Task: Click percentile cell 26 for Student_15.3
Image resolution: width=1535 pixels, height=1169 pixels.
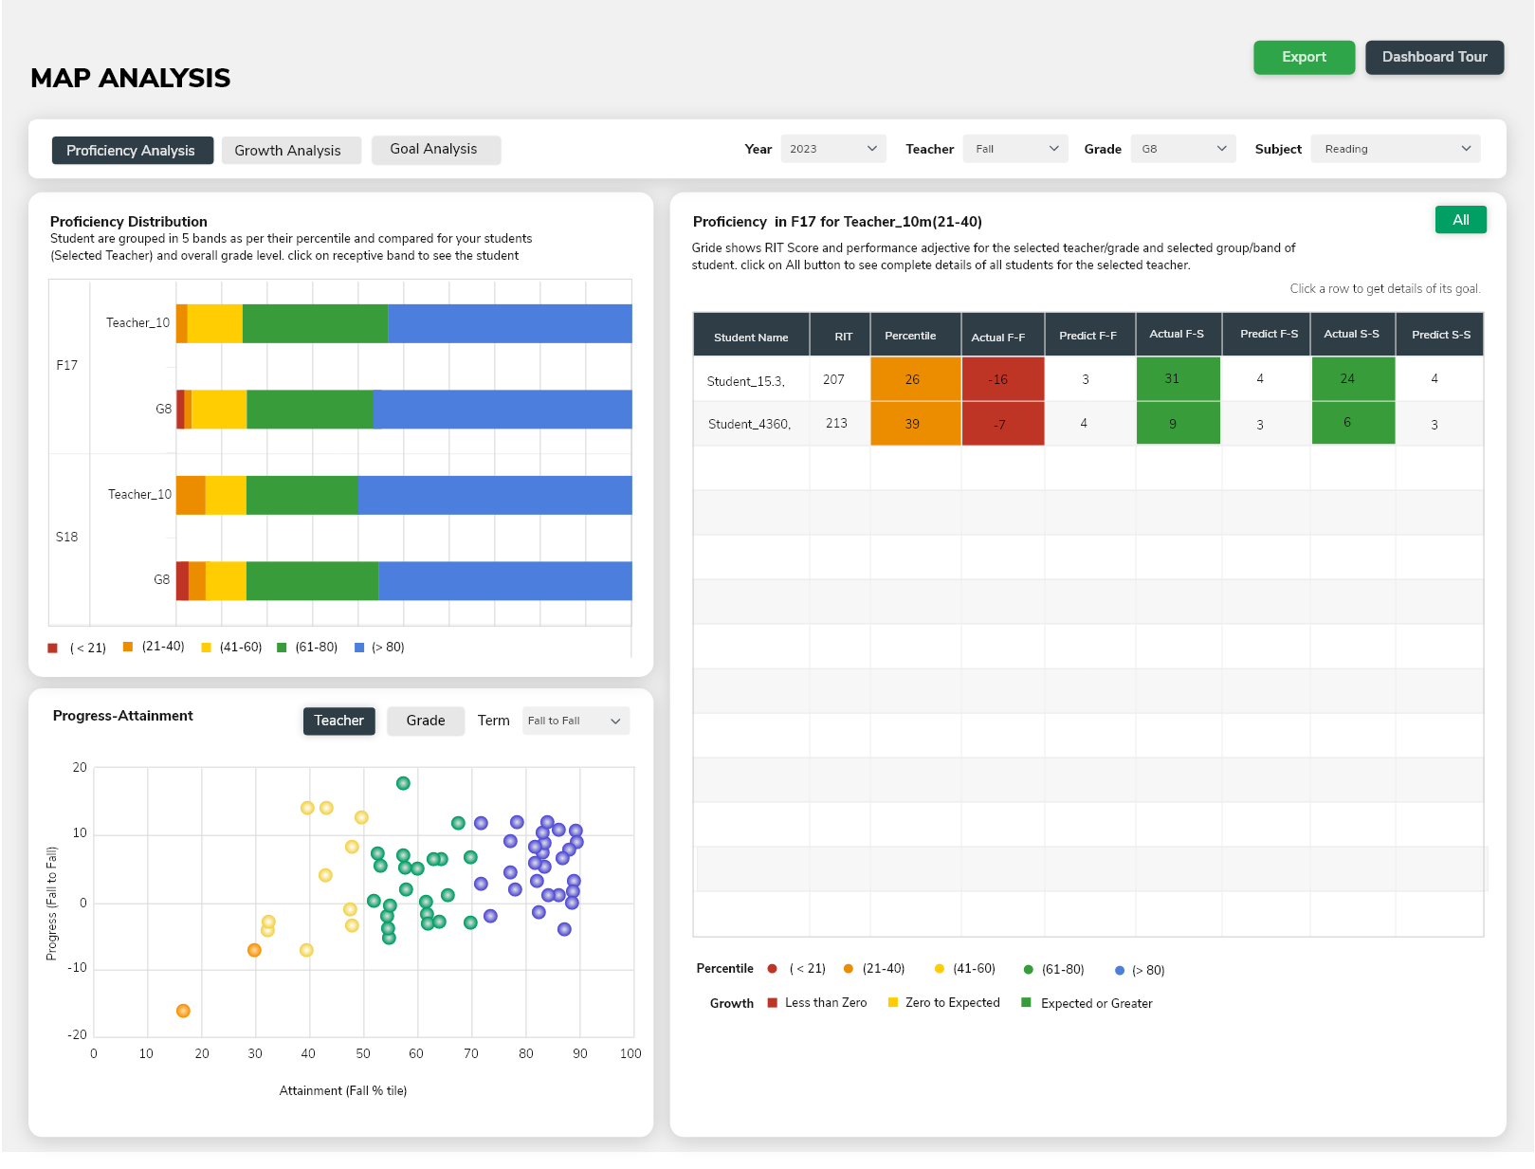Action: [x=915, y=379]
